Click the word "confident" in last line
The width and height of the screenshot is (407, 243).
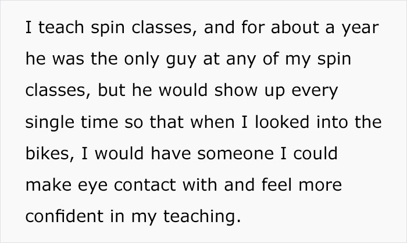coord(65,216)
